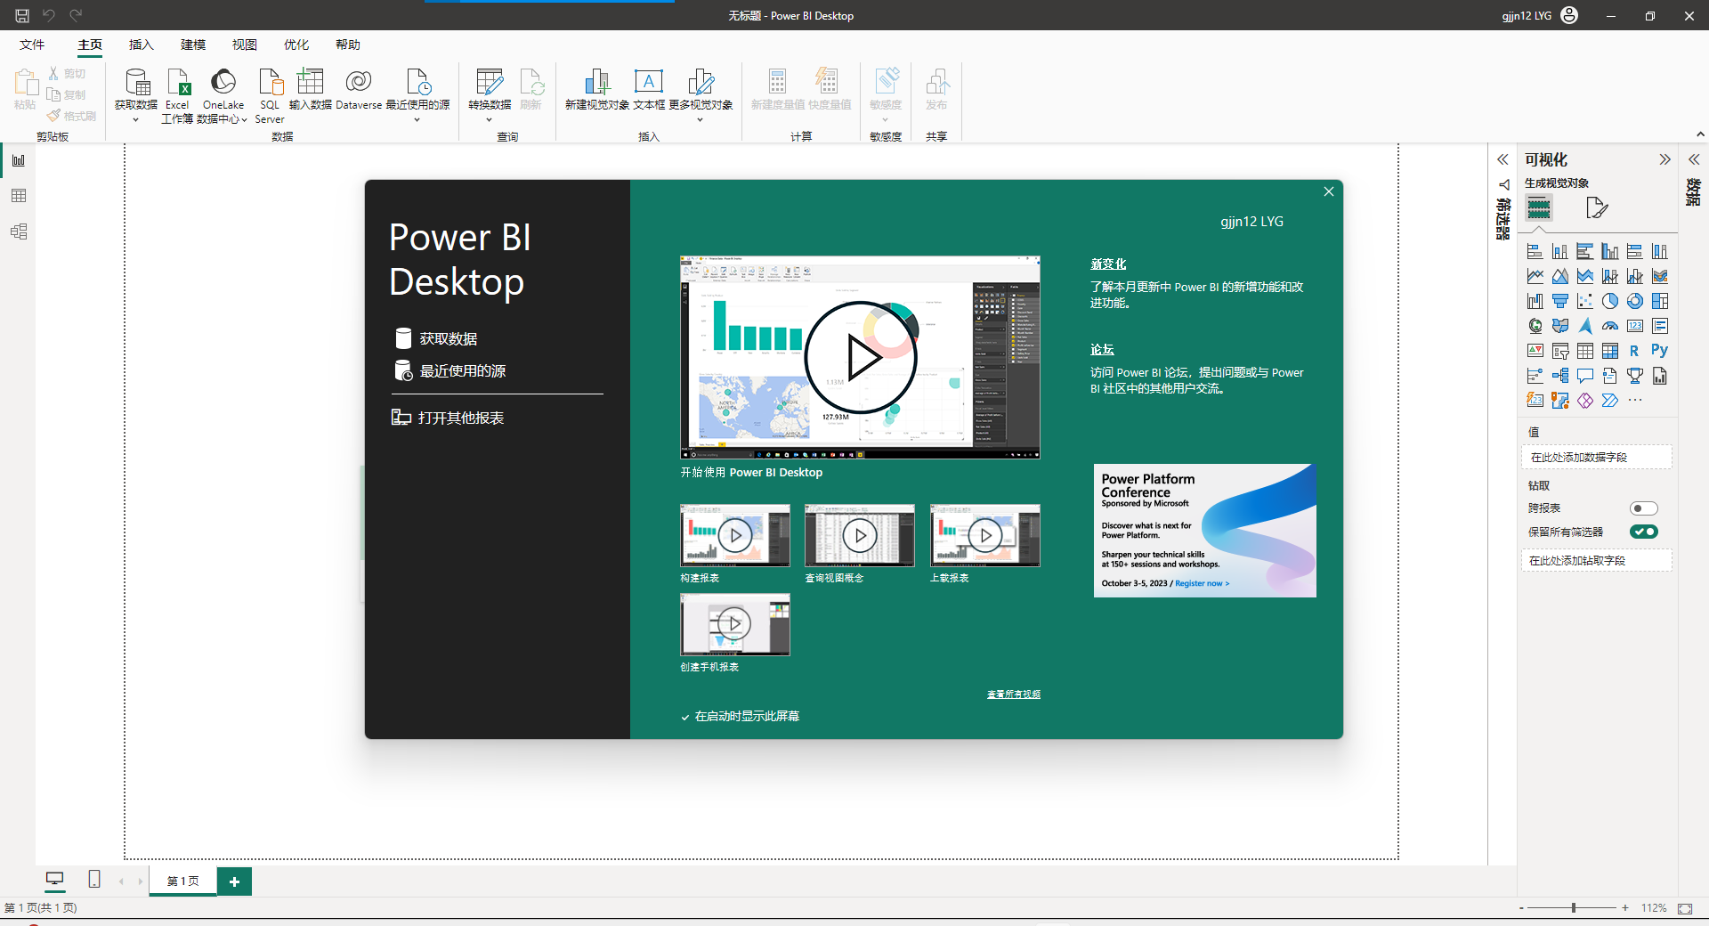This screenshot has height=926, width=1709.
Task: Open model view in left sidebar
Action: click(19, 231)
